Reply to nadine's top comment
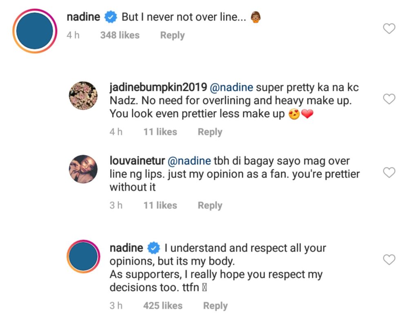418x318 pixels. pyautogui.click(x=172, y=35)
